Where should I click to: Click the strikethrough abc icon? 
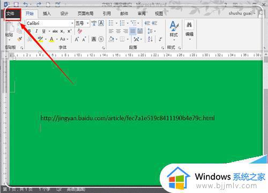coord(55,31)
